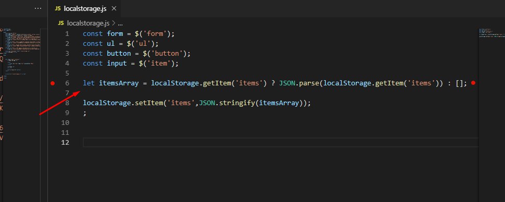Click 'let' keyword on line 6
Viewport: 505px width, 202px height.
click(89, 83)
